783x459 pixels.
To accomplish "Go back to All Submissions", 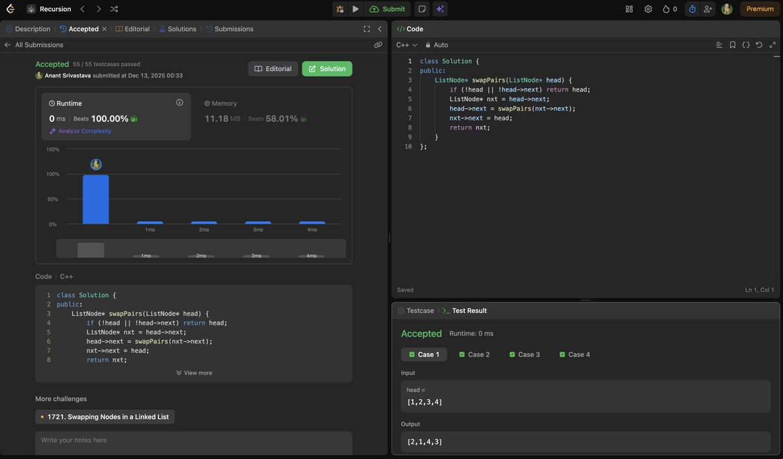I will click(x=34, y=45).
